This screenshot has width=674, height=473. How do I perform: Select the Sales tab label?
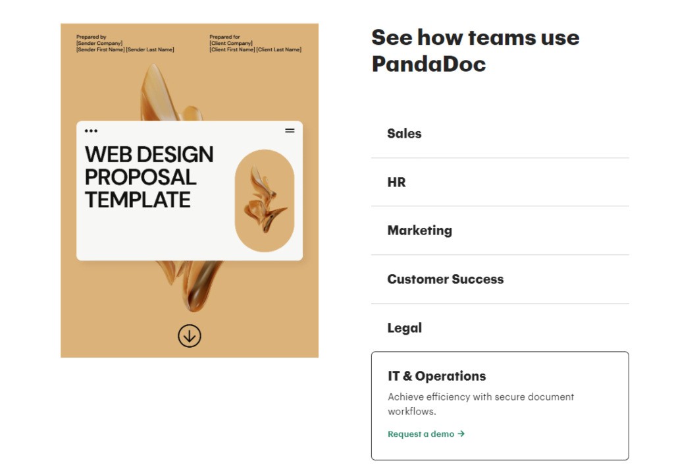[404, 134]
